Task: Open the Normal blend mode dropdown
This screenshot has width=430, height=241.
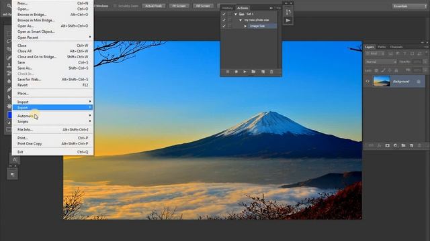Action: [x=381, y=62]
